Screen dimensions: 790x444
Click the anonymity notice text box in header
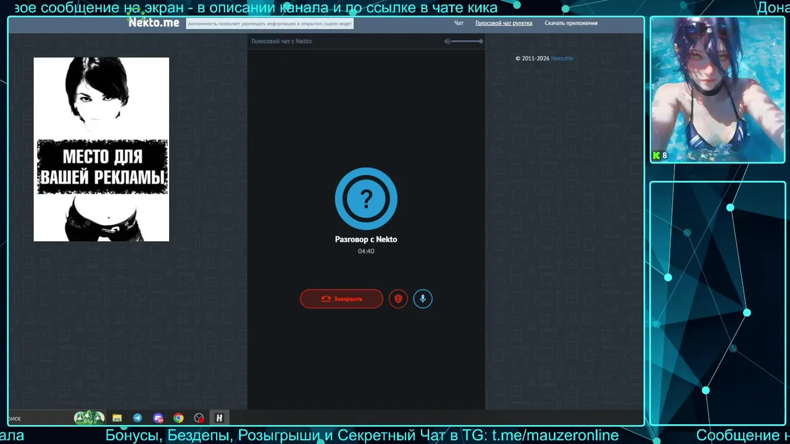point(270,23)
